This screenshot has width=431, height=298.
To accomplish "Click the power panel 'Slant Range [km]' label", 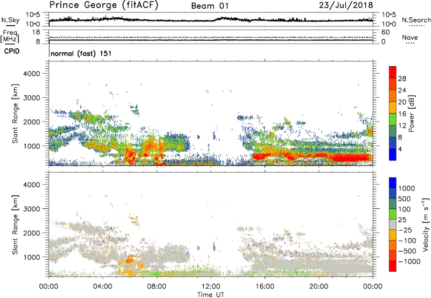I will 15,113.
